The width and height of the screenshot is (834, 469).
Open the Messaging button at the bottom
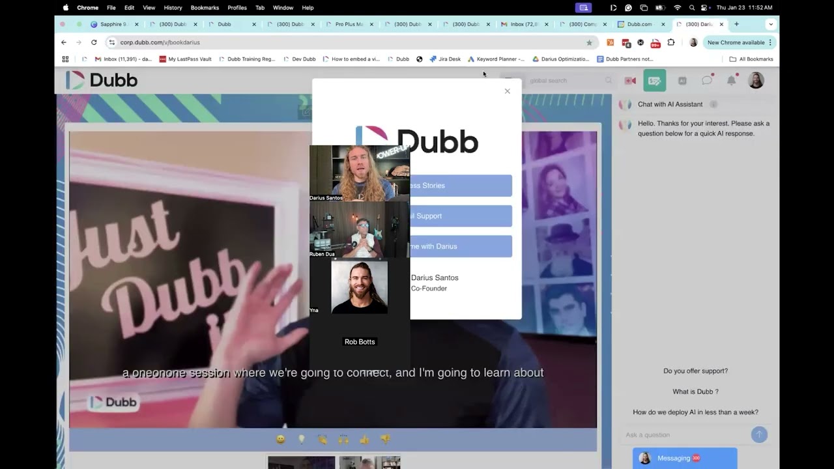click(x=685, y=458)
